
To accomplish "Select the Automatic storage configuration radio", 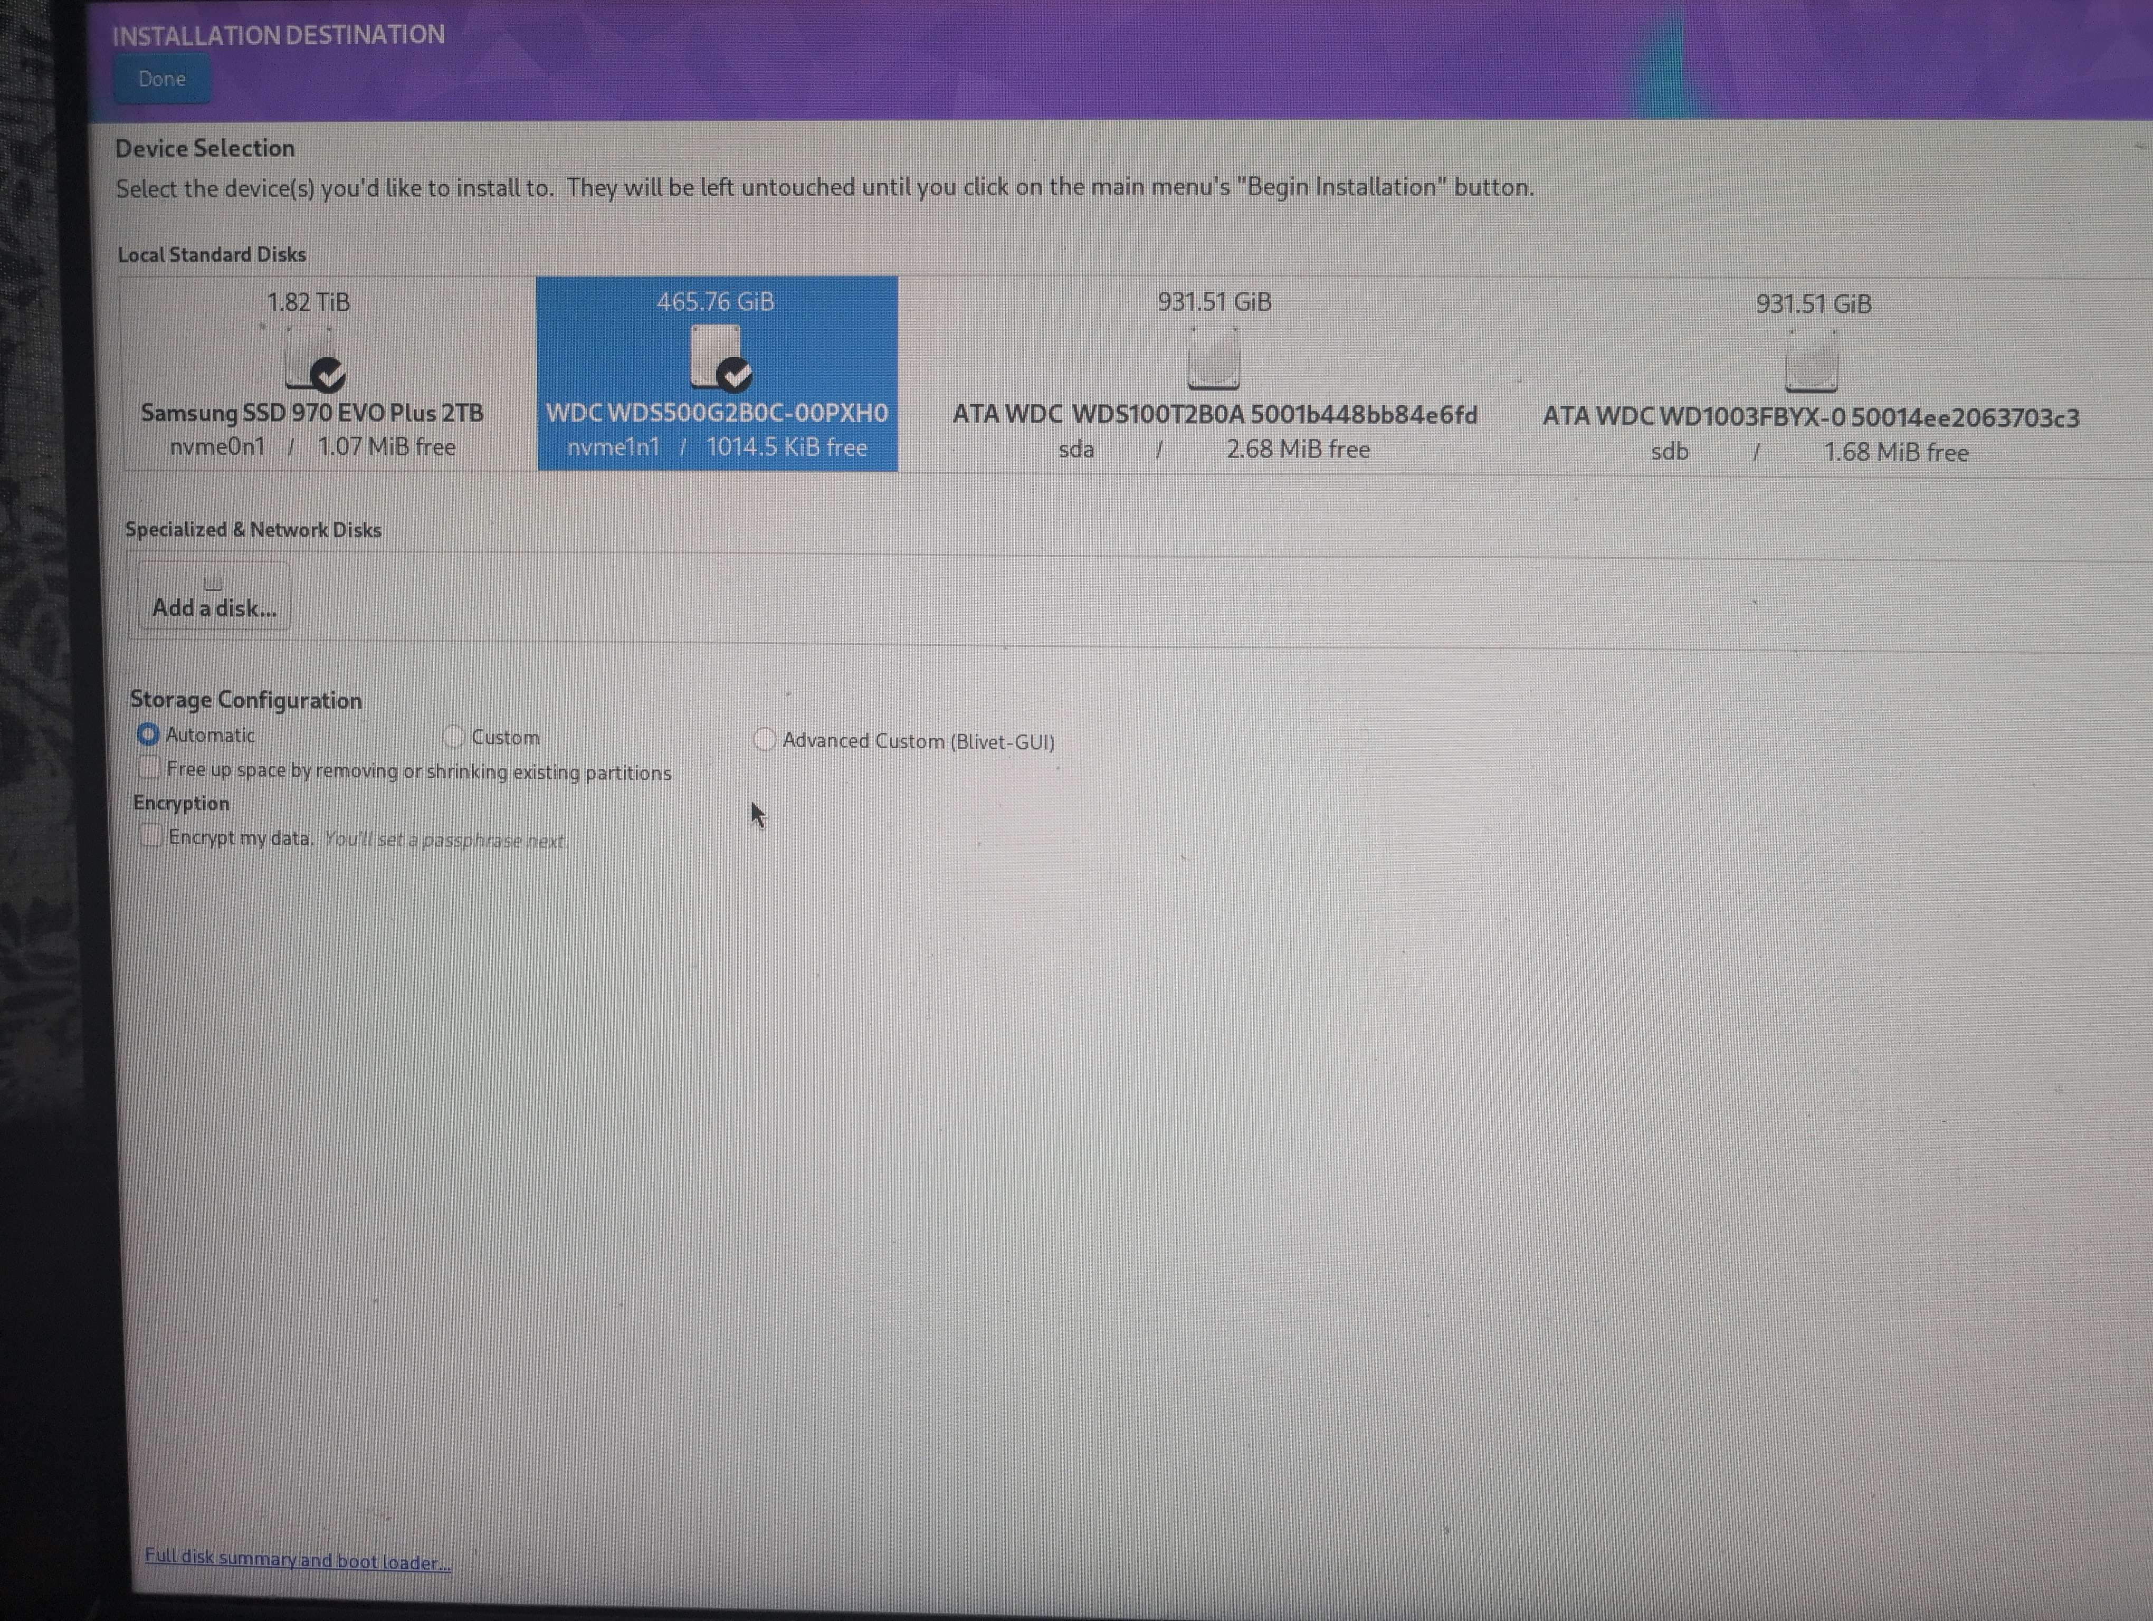I will [x=148, y=735].
